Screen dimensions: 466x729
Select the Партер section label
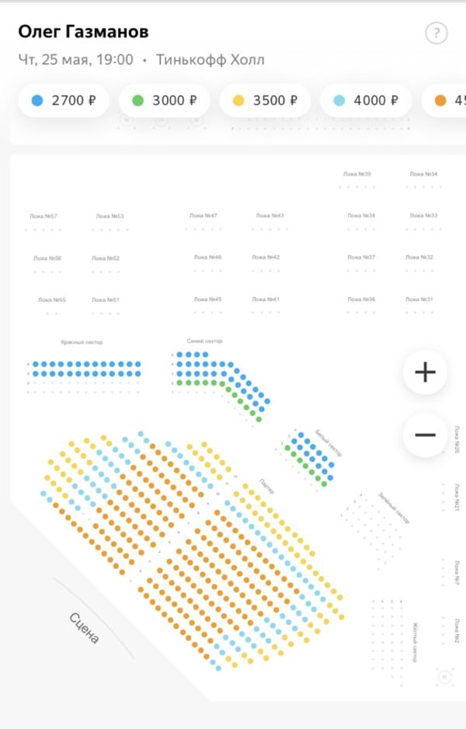[x=266, y=486]
